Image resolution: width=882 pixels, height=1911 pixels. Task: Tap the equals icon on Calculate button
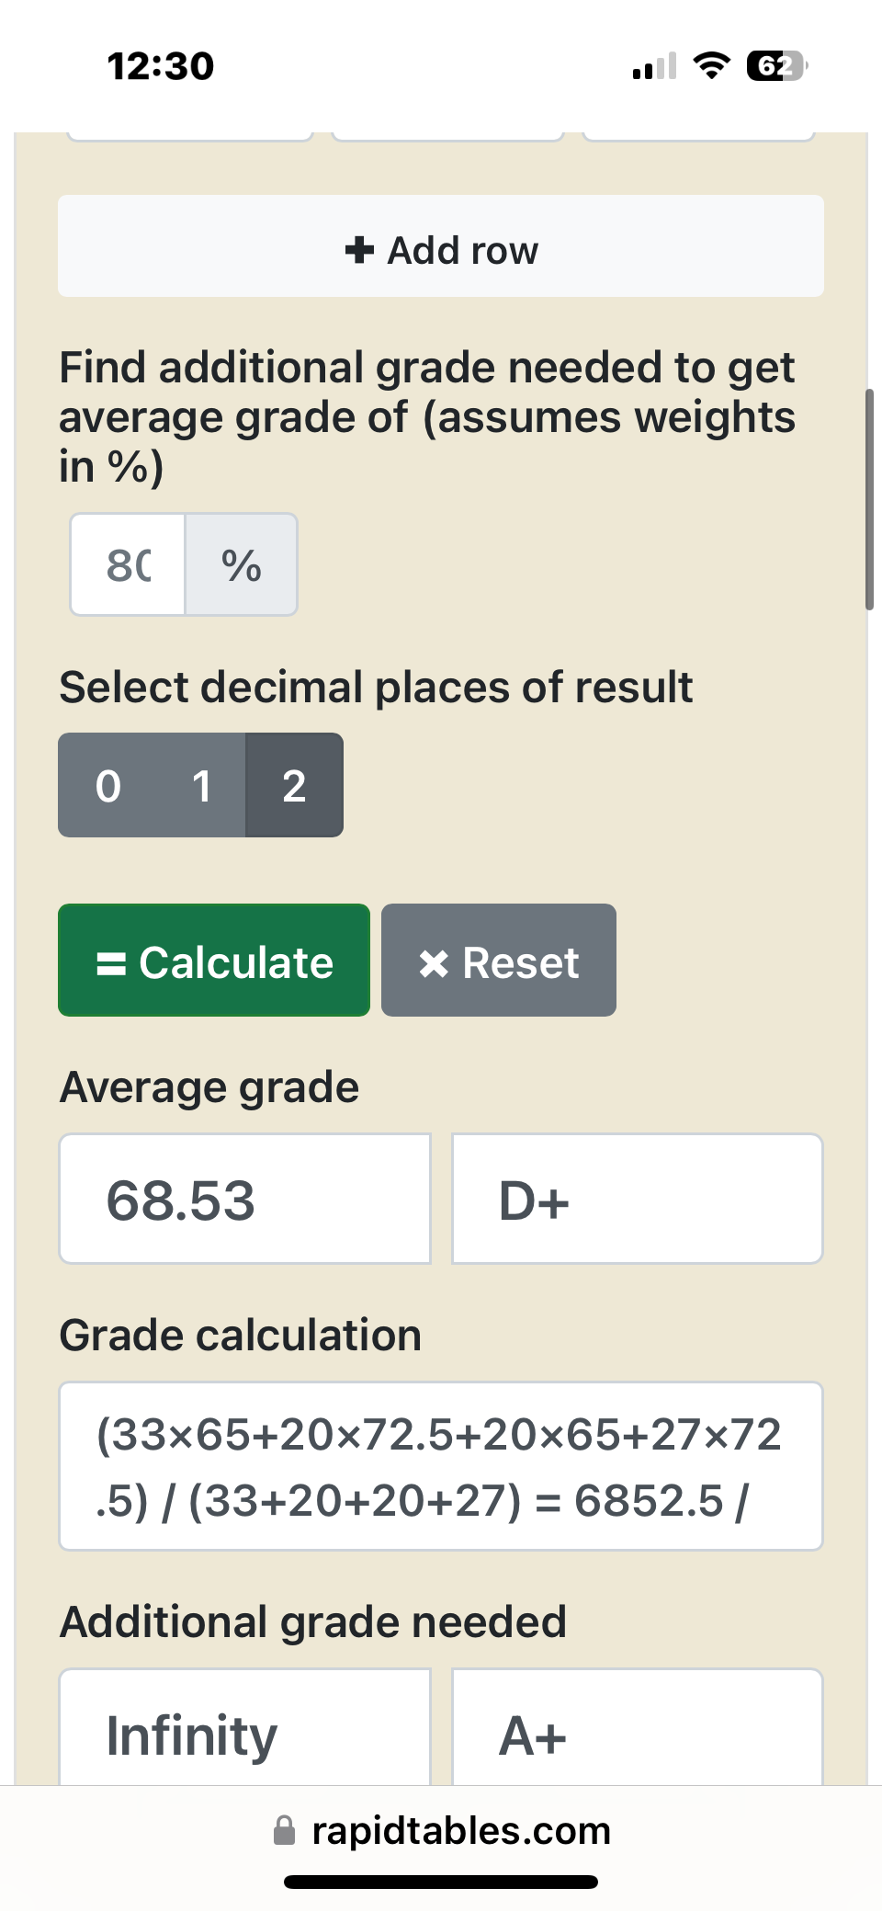[111, 963]
